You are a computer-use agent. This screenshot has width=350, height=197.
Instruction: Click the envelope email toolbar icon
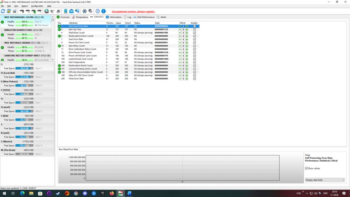pos(72,11)
